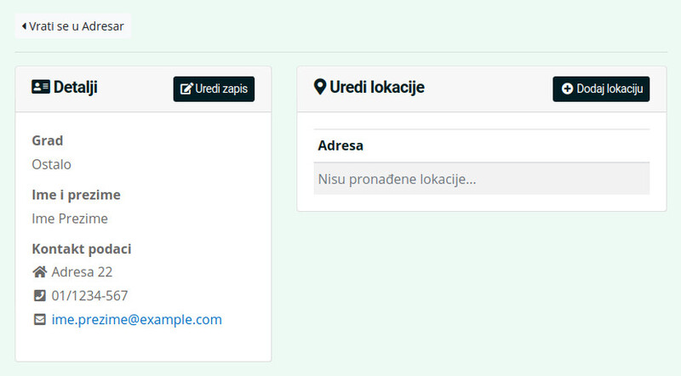
Task: Click the plus circle icon in Dodaj lokaciju
Action: (567, 89)
